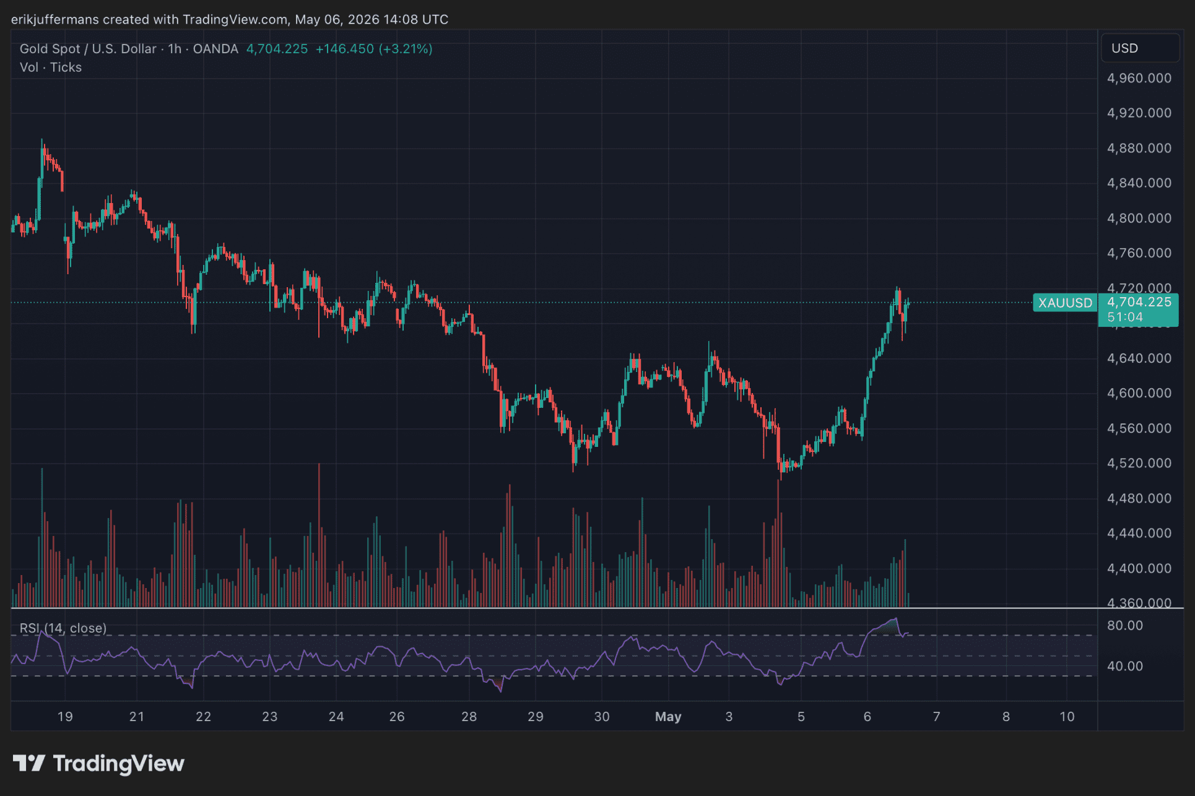Screen dimensions: 1195x796
Task: Click the erikjuffermans TradingView.com attribution text
Action: tap(230, 20)
